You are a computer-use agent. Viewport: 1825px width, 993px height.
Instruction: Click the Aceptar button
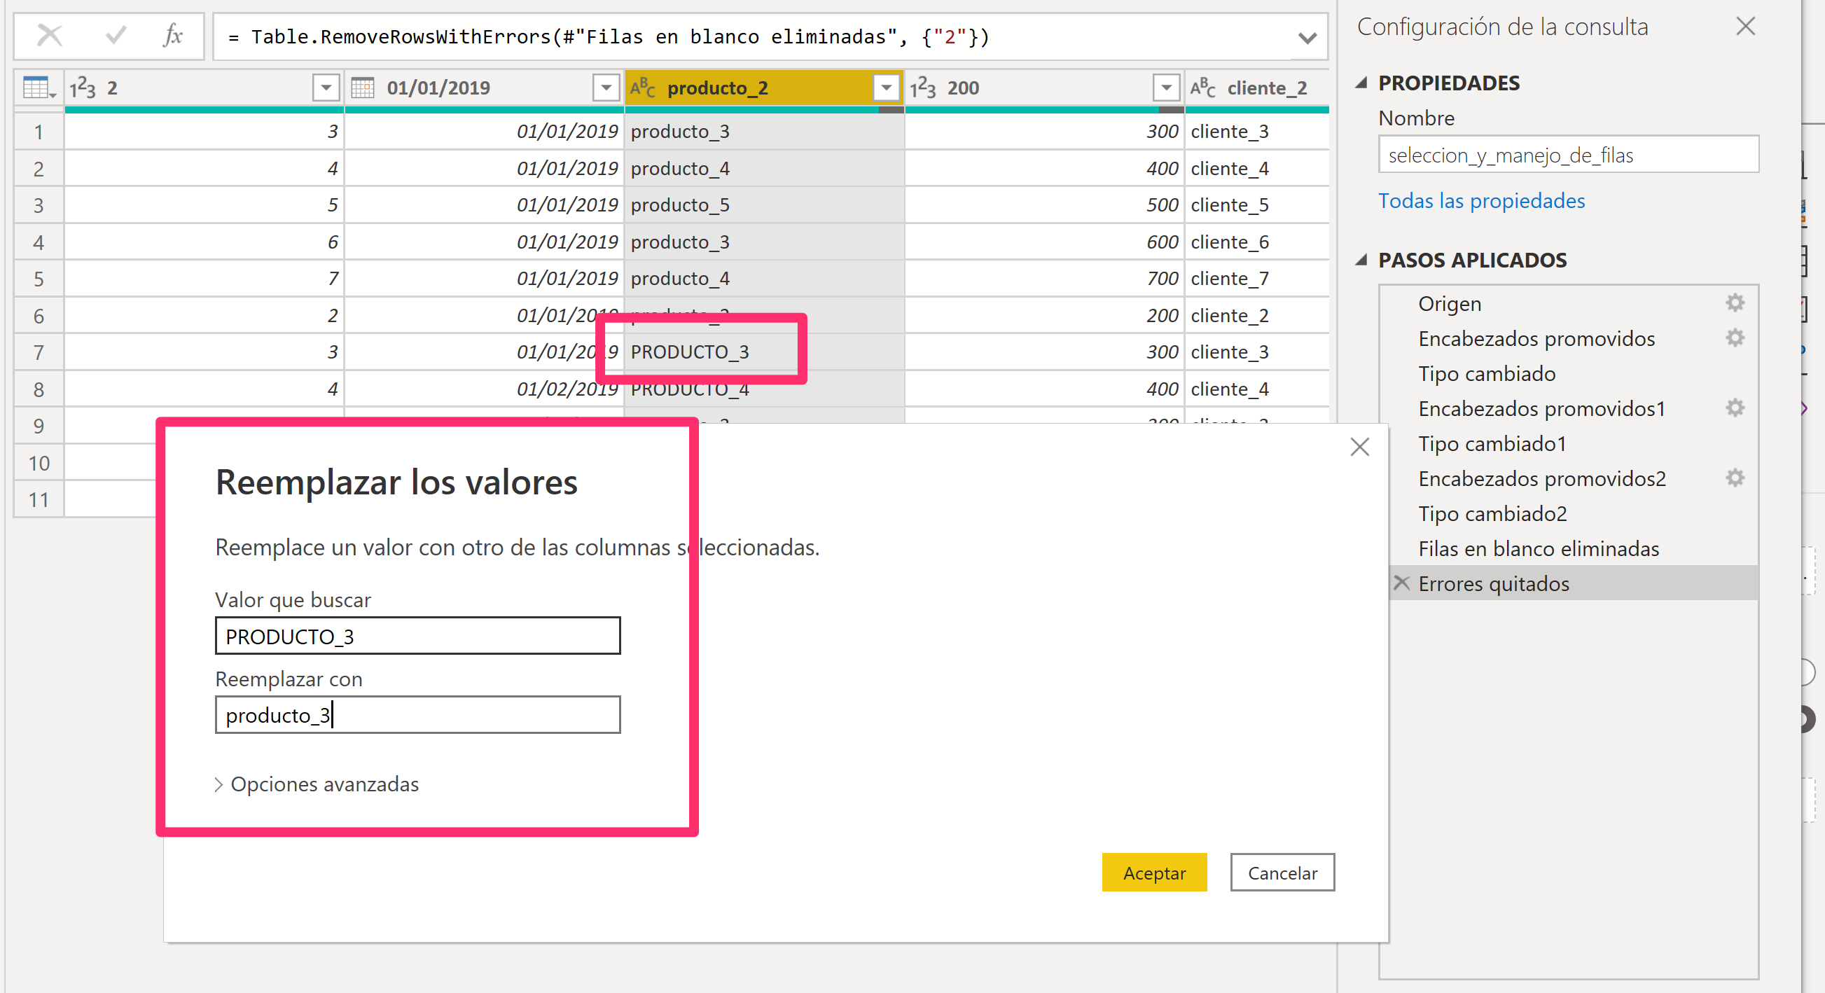(x=1154, y=873)
